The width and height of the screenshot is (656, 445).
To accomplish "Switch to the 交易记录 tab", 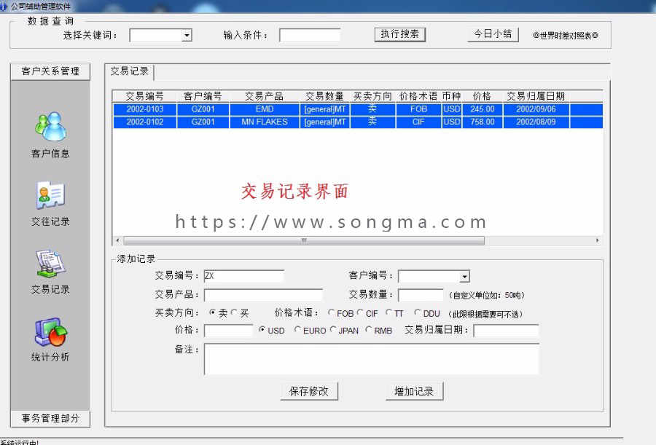I will click(129, 71).
